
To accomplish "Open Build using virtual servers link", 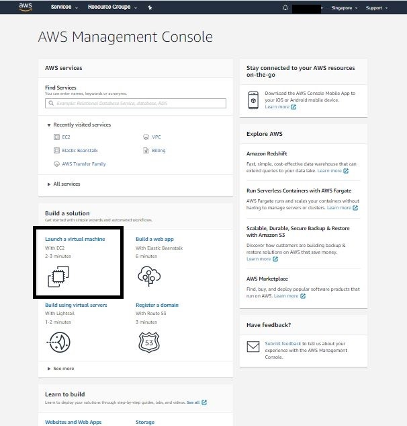I will [76, 305].
